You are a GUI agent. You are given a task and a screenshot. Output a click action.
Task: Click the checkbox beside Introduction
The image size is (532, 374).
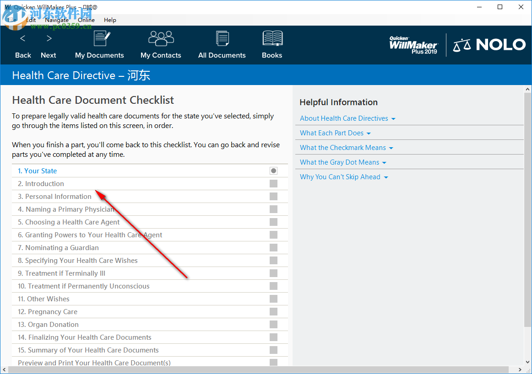point(273,183)
